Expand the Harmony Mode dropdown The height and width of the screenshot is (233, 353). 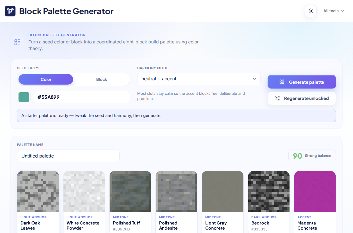click(x=199, y=79)
